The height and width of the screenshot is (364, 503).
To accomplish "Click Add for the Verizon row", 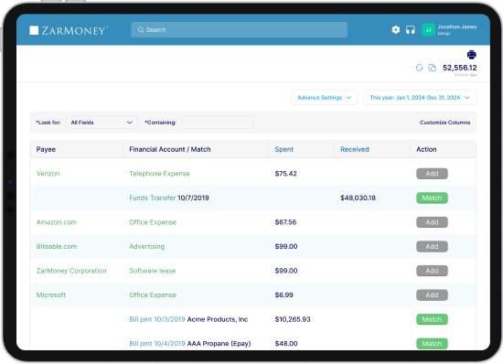I will [432, 174].
